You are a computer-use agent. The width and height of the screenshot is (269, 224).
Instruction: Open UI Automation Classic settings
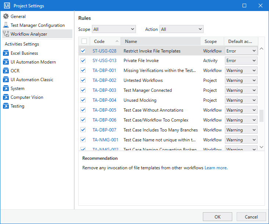(x=32, y=80)
